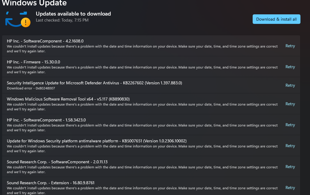Retry the Sound Research Extension update

tap(290, 188)
